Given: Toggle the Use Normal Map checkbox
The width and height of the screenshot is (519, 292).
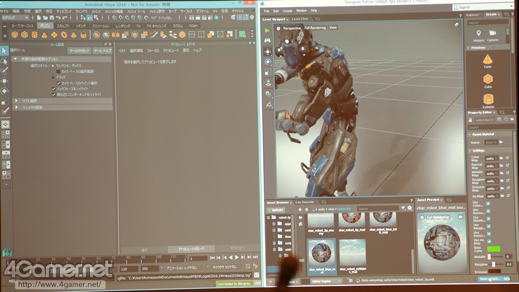Looking at the screenshot, I should (488, 211).
